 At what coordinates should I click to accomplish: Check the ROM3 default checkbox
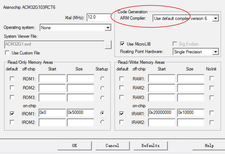(x=12, y=97)
